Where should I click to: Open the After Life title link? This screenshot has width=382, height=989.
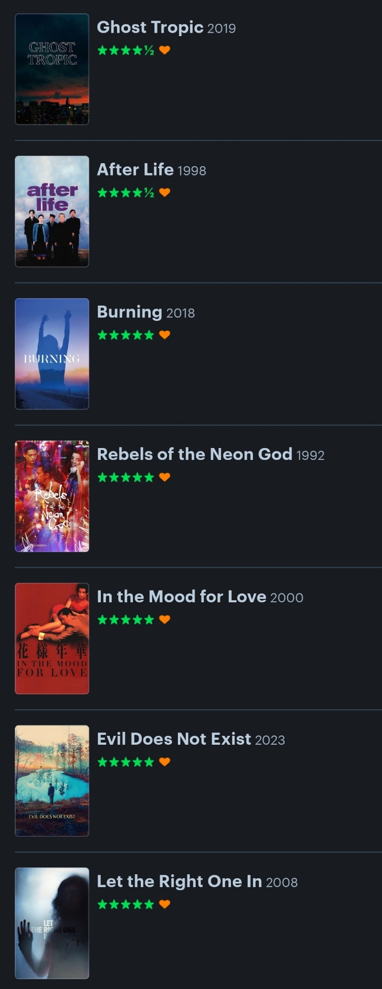(x=135, y=170)
